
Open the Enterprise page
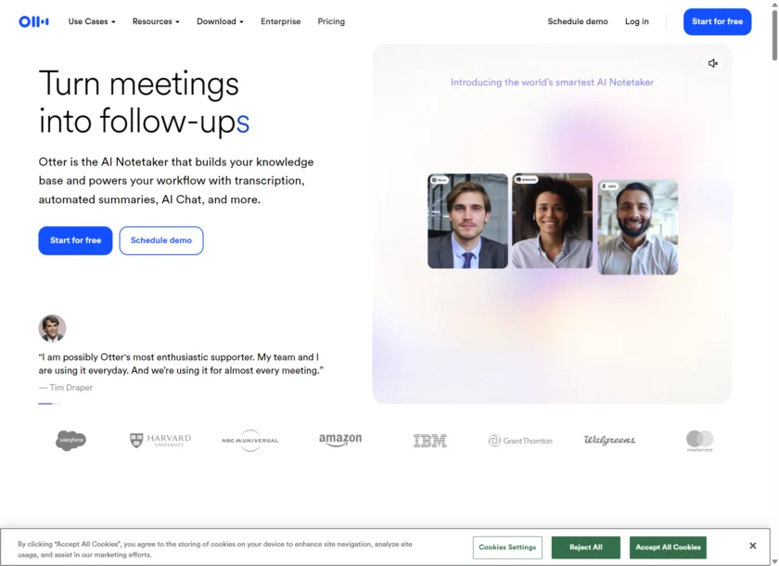pos(281,21)
